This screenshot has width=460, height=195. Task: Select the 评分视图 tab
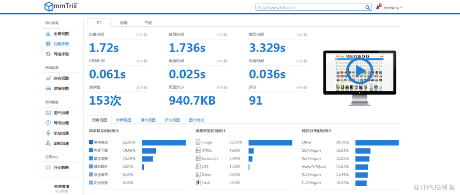(x=172, y=120)
